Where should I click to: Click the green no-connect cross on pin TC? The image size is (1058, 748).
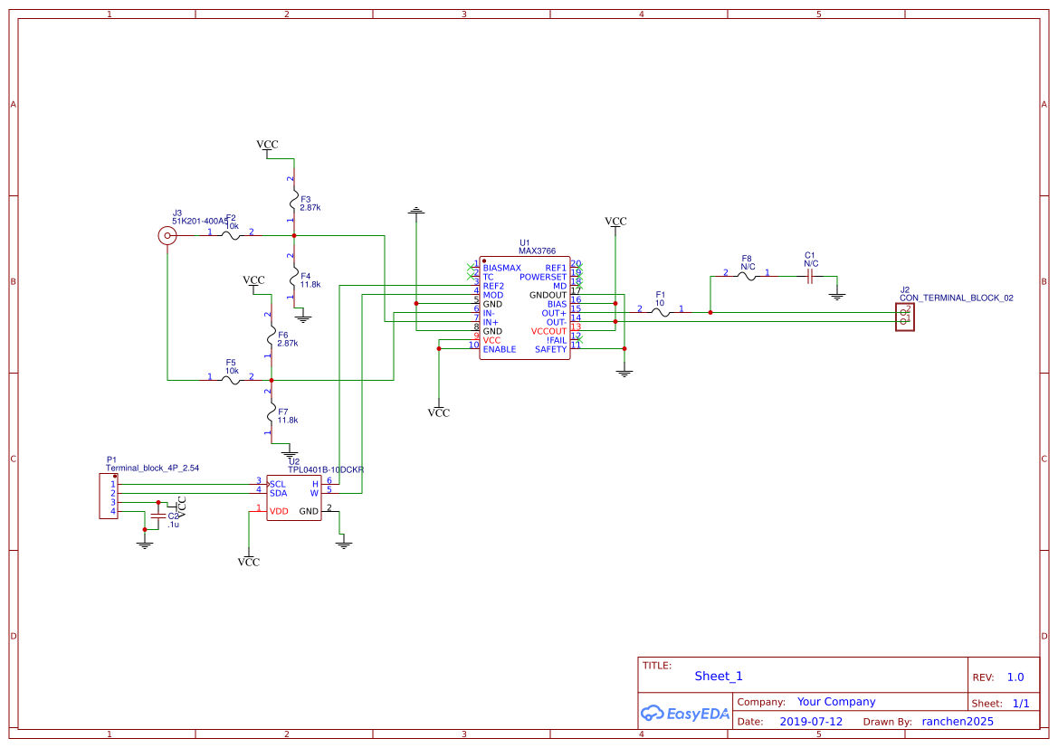471,276
